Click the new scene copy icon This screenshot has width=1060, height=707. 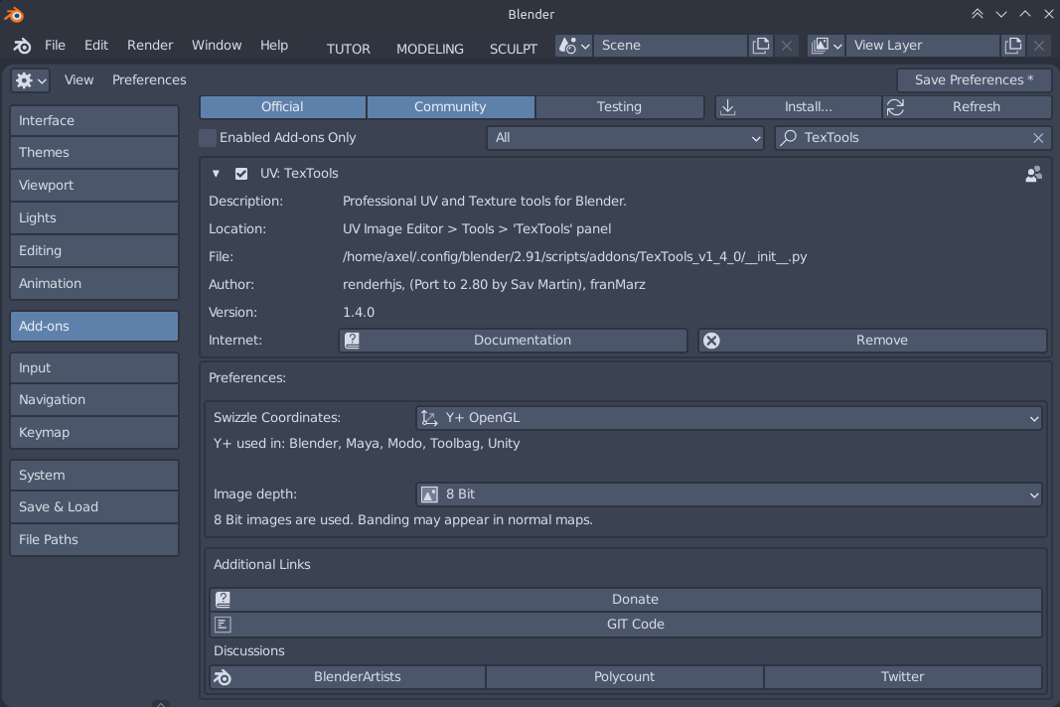(761, 46)
